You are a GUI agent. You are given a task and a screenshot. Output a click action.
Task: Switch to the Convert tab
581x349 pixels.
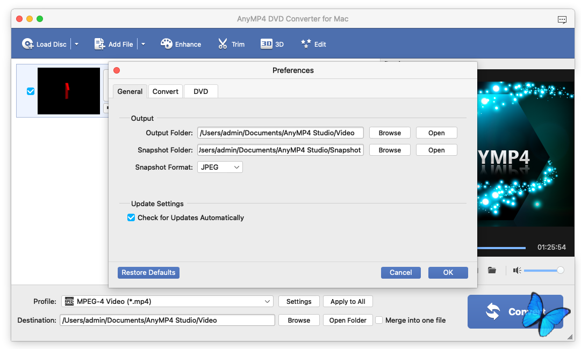pos(166,91)
